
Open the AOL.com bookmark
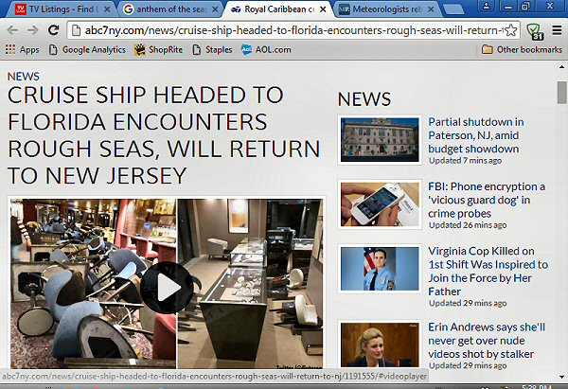(266, 49)
